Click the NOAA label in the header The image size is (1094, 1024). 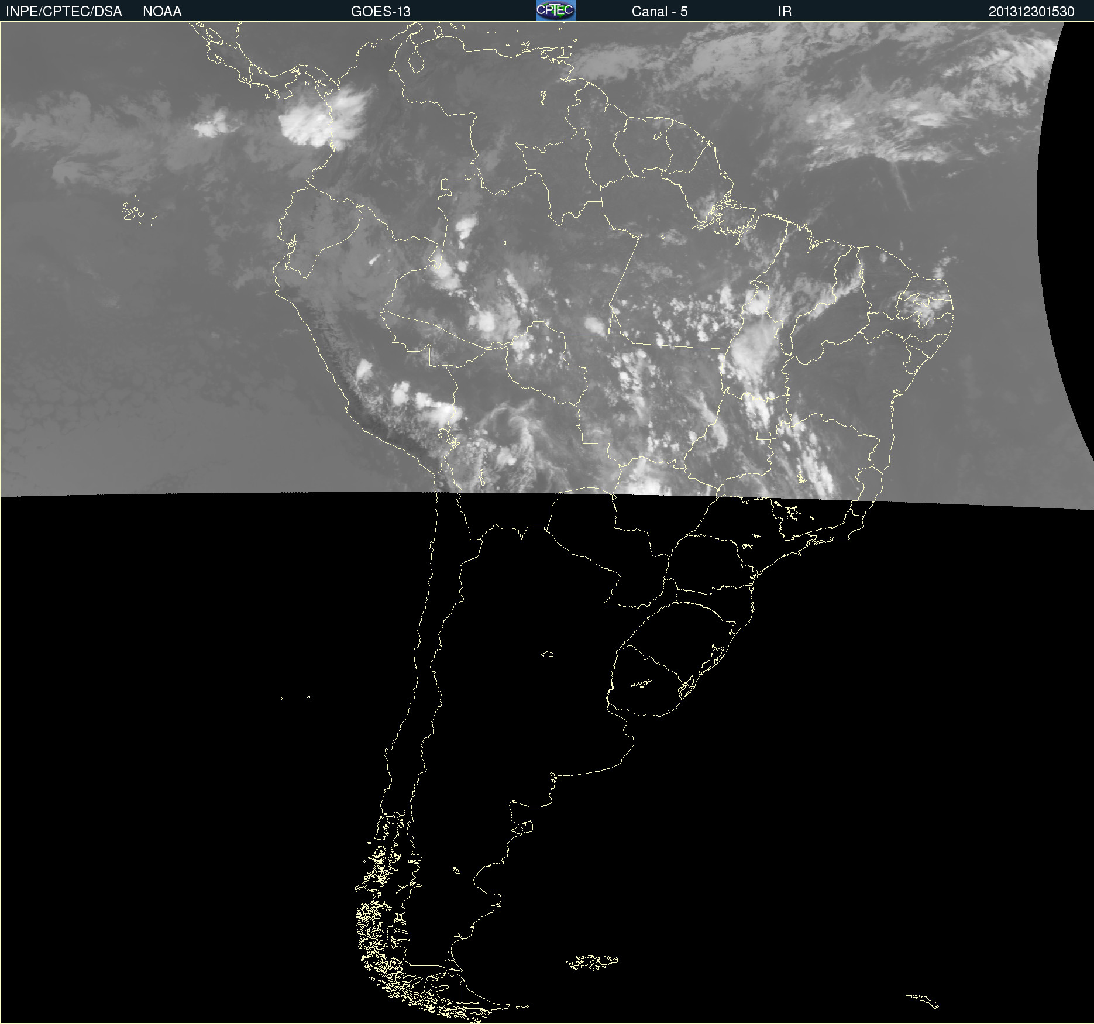click(x=162, y=12)
